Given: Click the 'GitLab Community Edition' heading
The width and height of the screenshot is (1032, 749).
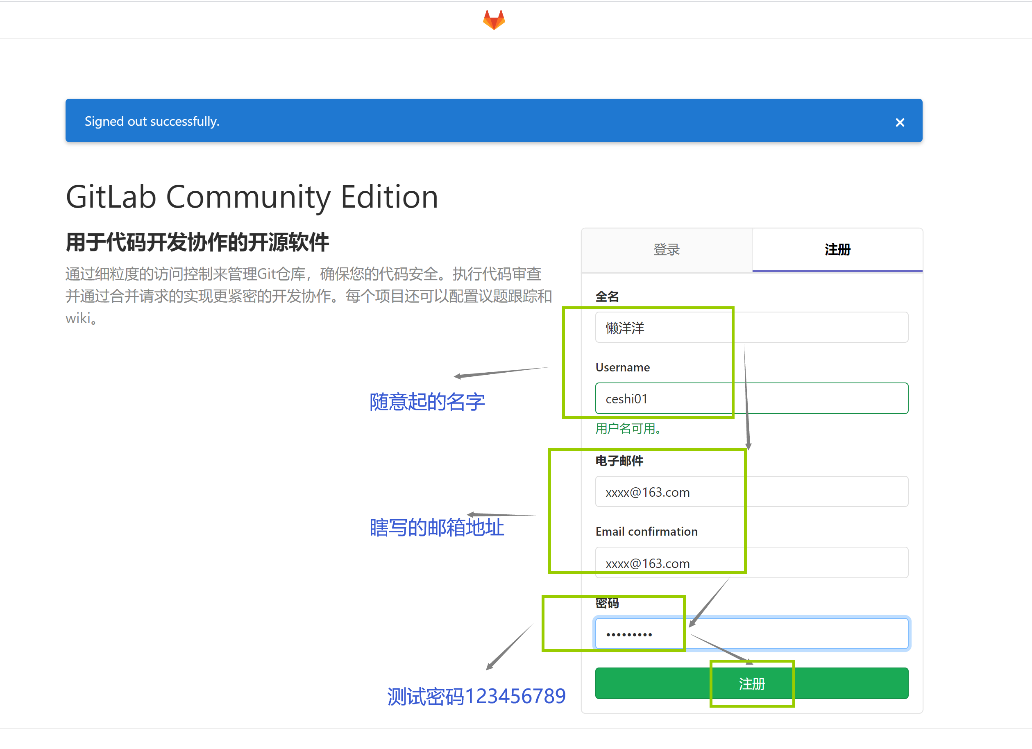Looking at the screenshot, I should pyautogui.click(x=252, y=197).
